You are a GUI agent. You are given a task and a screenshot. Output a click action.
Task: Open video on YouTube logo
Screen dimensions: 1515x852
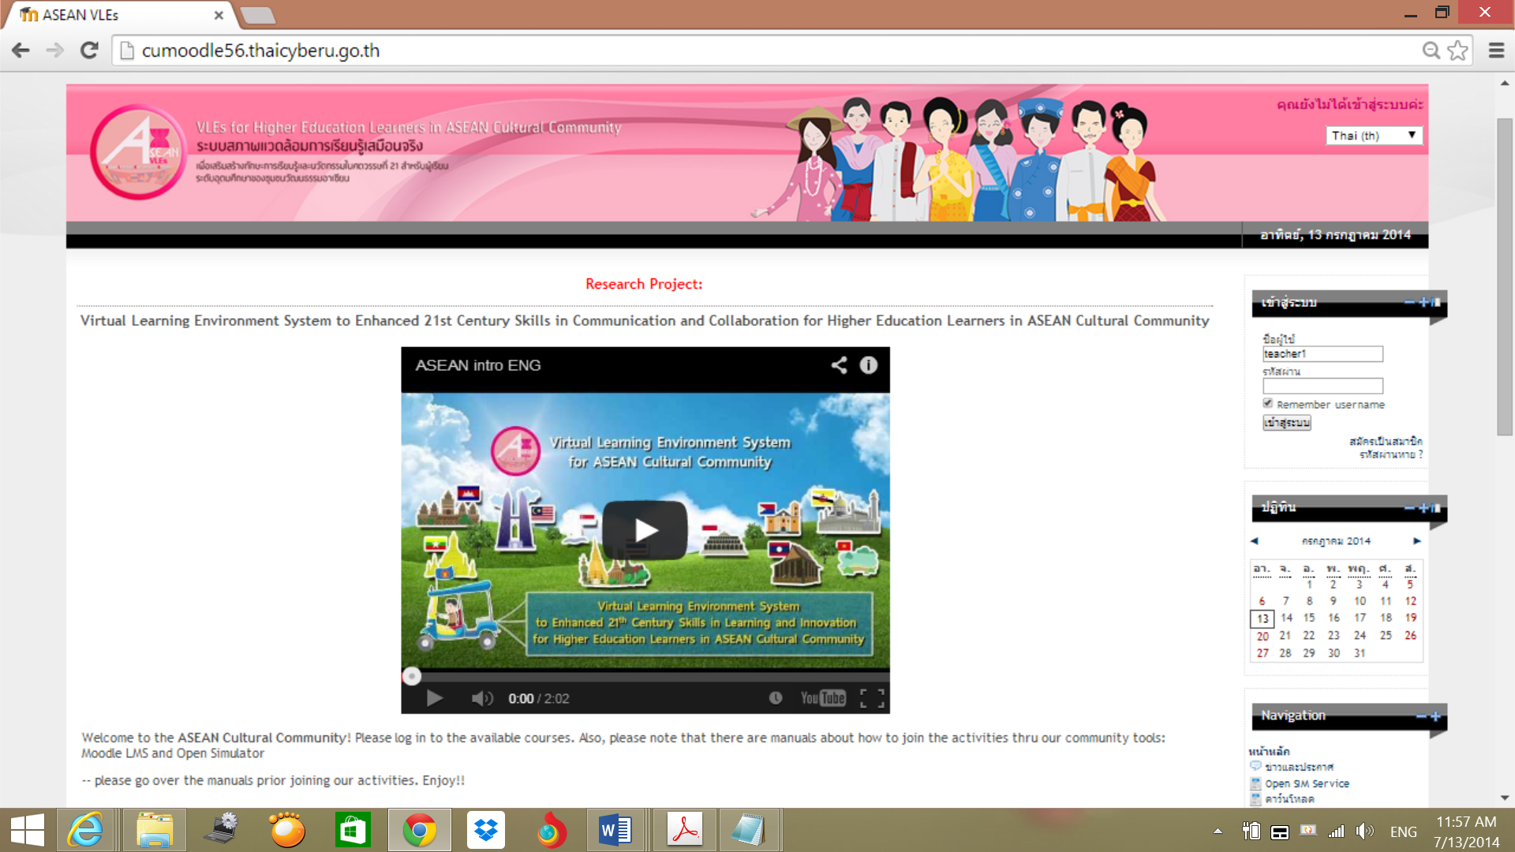(823, 698)
